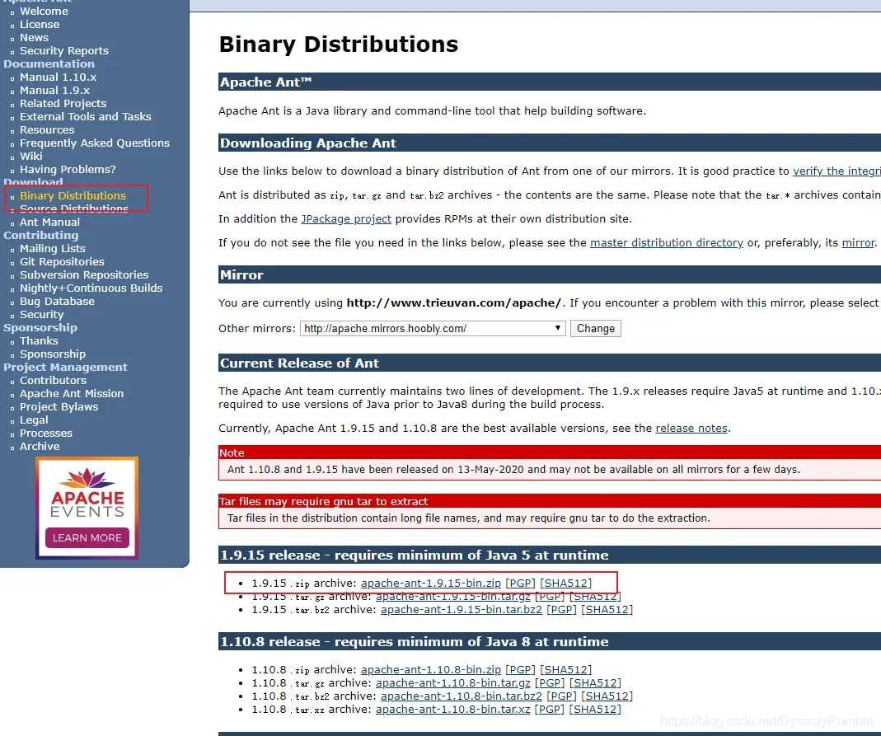Download apache-ant-1.10.8-bin.tar.gz

[x=452, y=682]
